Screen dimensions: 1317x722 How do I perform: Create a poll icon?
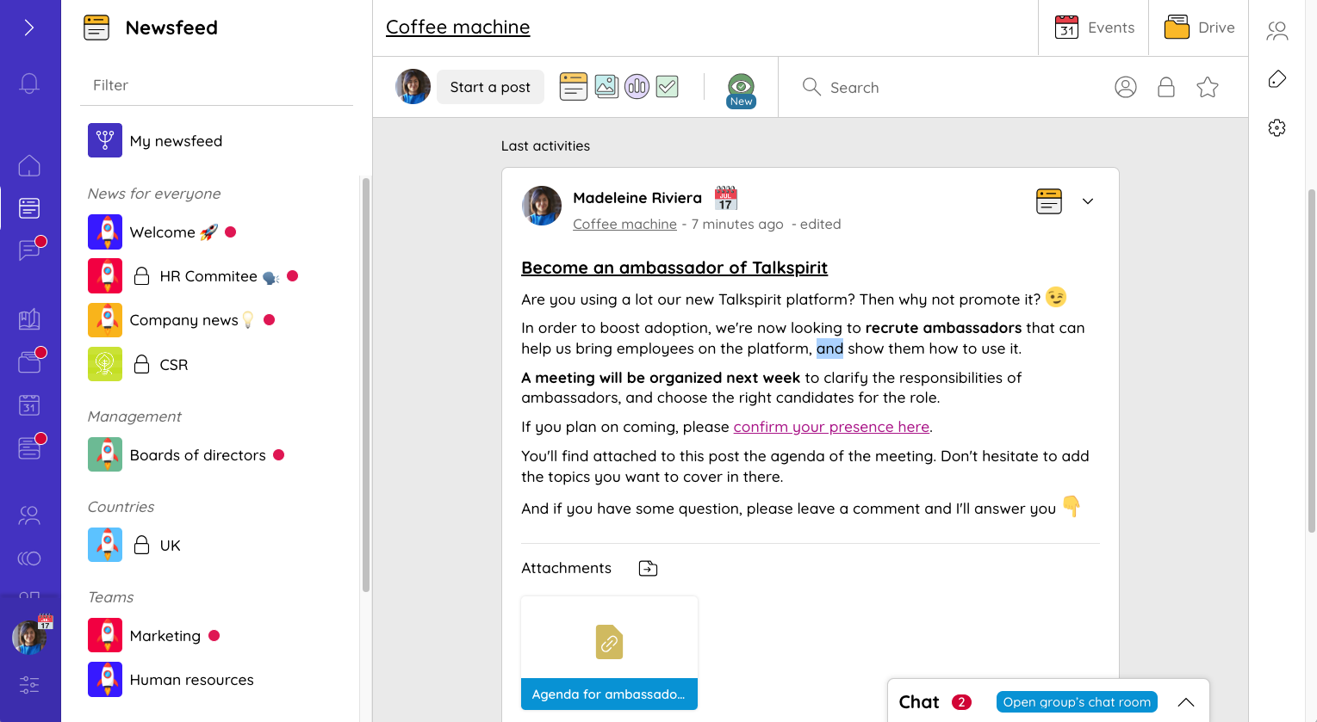(x=637, y=86)
